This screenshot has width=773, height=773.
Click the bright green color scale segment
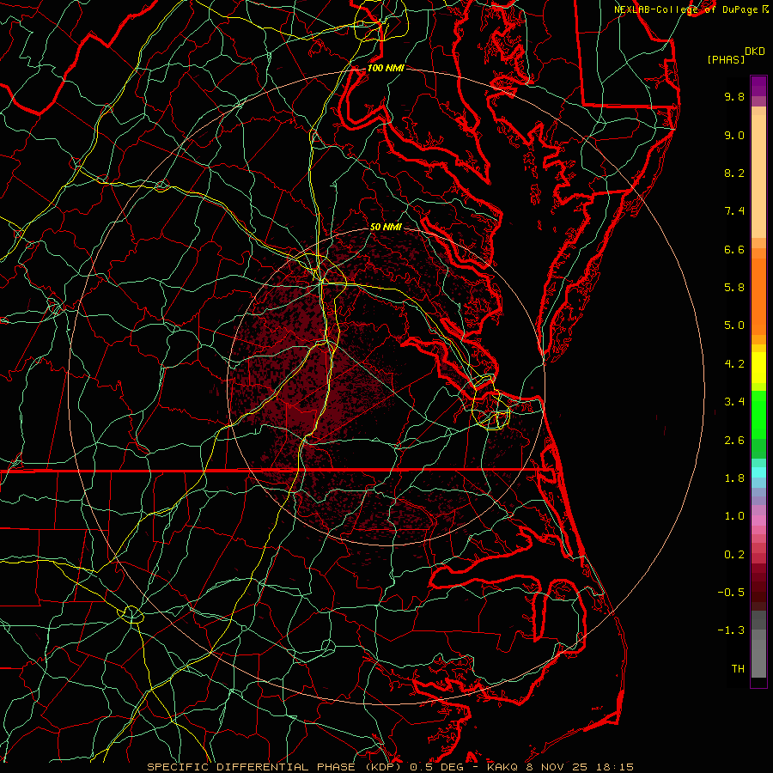(758, 415)
